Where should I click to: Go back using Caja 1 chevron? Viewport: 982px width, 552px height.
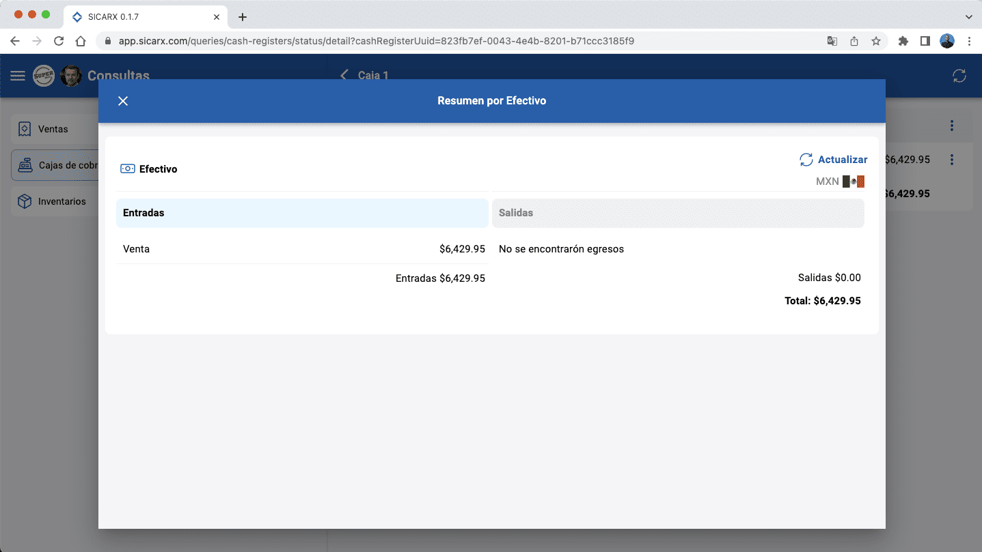click(x=344, y=75)
